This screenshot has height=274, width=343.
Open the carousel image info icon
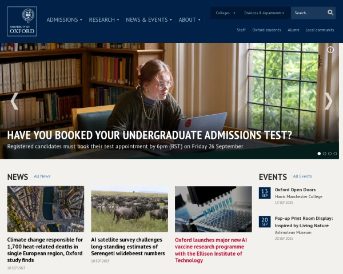[330, 50]
